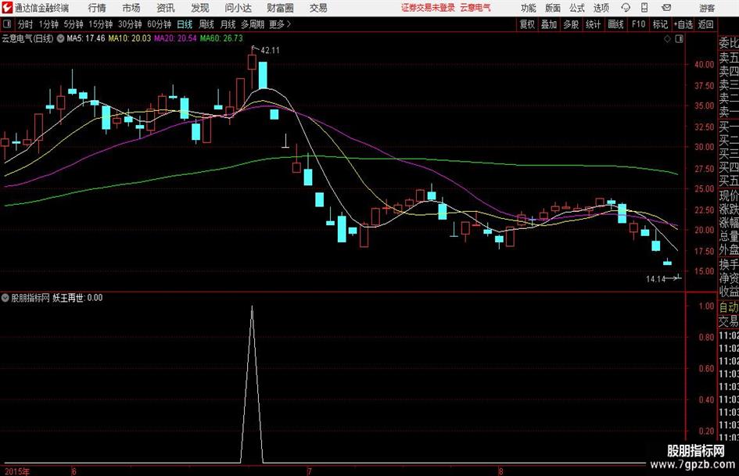Open the 公式 menu

[x=577, y=8]
